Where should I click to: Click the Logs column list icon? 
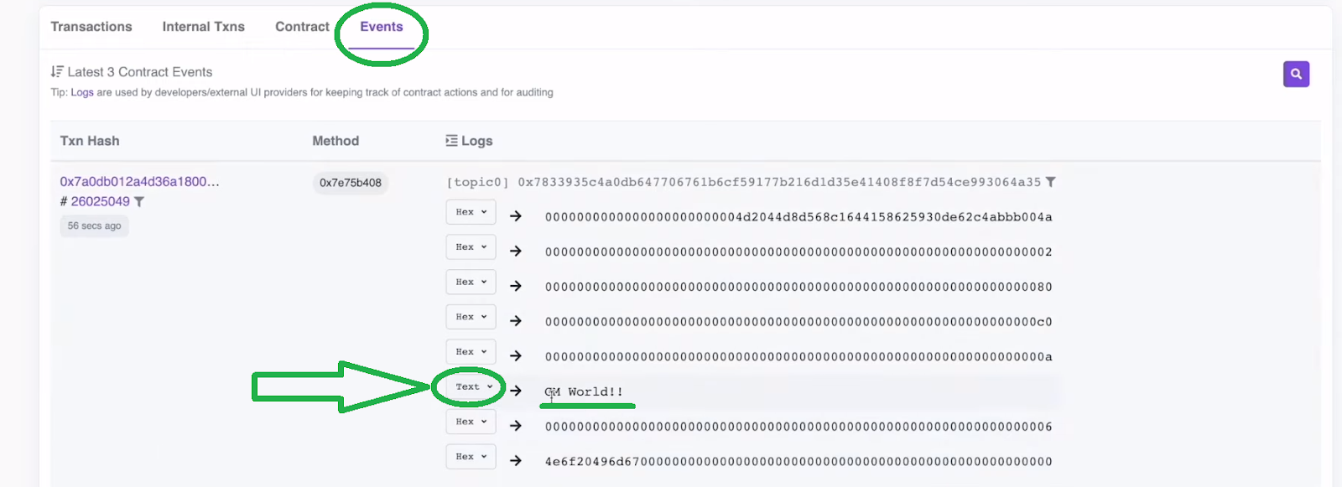click(x=451, y=141)
